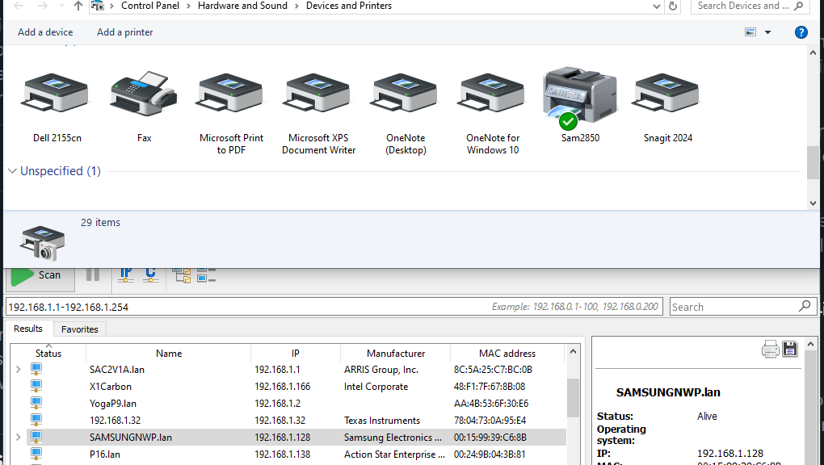
Task: Refresh the Devices and Printers address bar
Action: click(673, 6)
